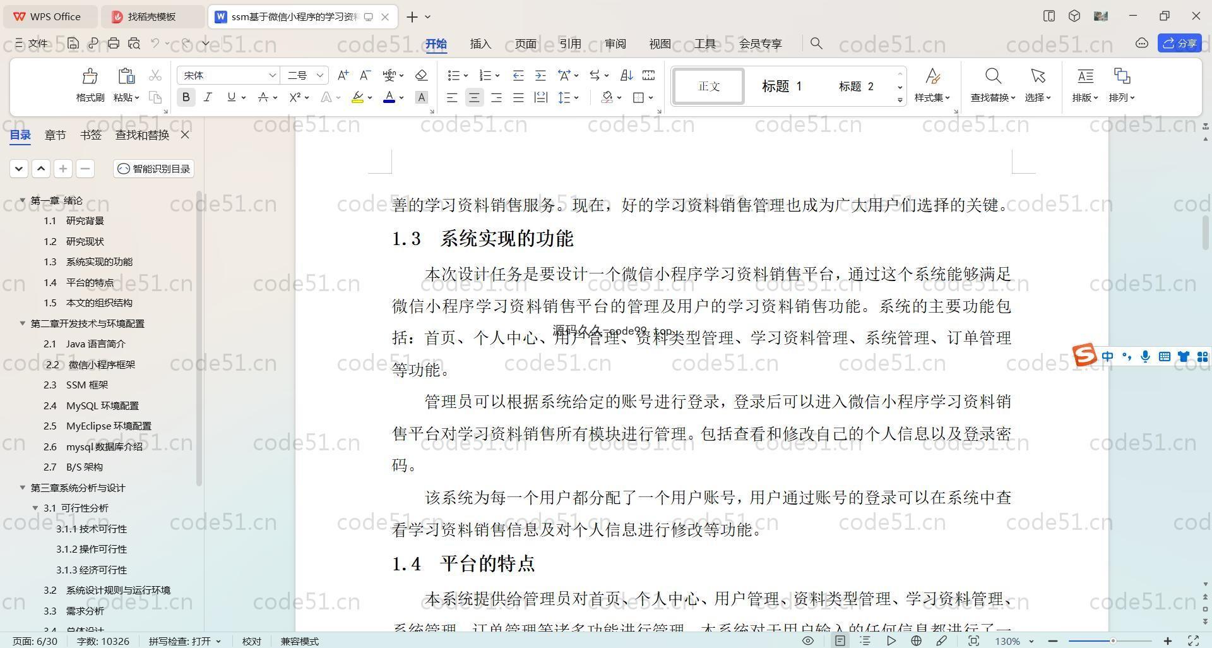Jump to 1.3 系统实现的功能 in outline
1212x648 pixels.
click(88, 261)
